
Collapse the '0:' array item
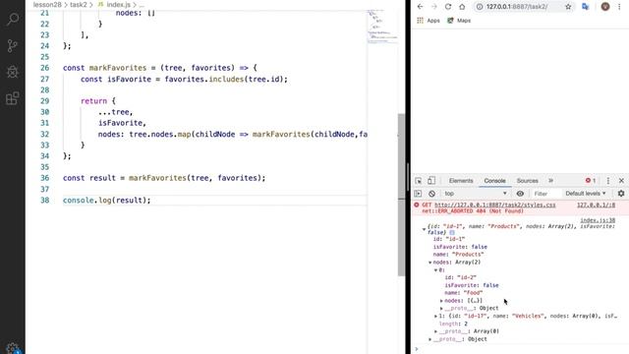(x=435, y=270)
